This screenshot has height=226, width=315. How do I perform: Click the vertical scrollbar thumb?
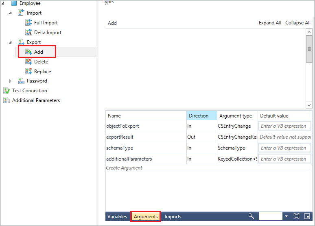[x=309, y=49]
